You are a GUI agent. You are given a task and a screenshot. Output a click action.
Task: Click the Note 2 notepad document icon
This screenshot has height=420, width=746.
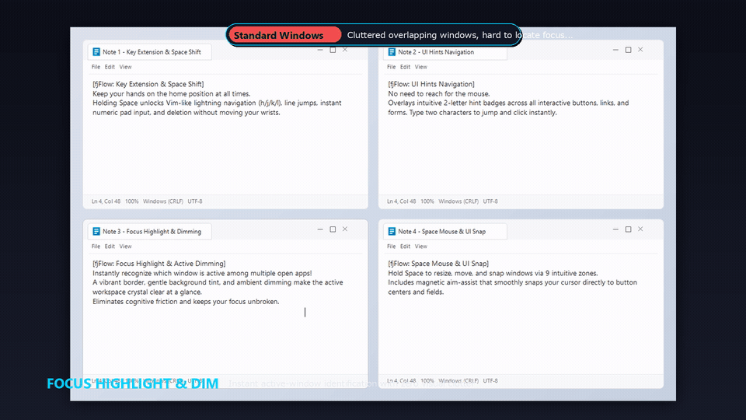coord(392,52)
